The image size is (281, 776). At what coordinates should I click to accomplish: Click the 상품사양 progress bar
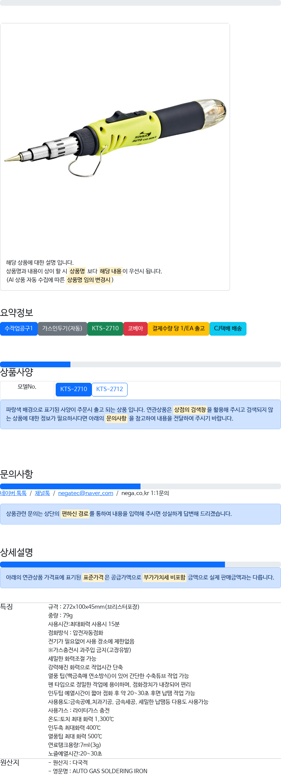(x=140, y=364)
